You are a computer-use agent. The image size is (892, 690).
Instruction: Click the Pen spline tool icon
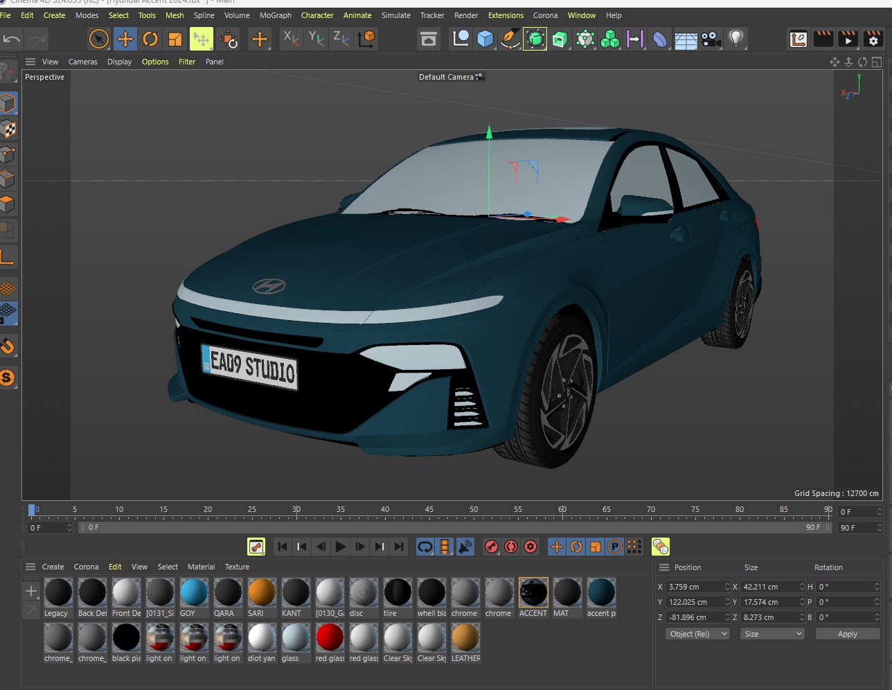[x=510, y=39]
